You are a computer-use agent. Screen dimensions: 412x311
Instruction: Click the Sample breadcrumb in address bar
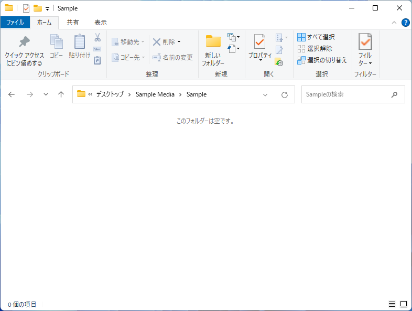click(197, 94)
